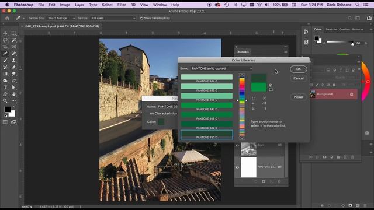Select the Eraser tool
The height and width of the screenshot is (210, 374).
[x=13, y=67]
